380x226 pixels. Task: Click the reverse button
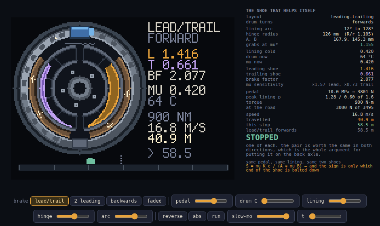click(x=173, y=216)
